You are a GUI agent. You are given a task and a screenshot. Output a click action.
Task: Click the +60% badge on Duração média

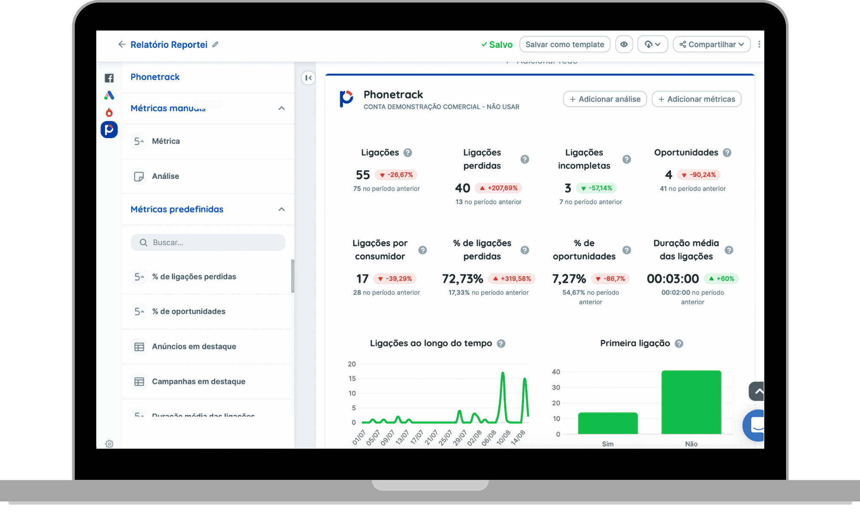(721, 279)
